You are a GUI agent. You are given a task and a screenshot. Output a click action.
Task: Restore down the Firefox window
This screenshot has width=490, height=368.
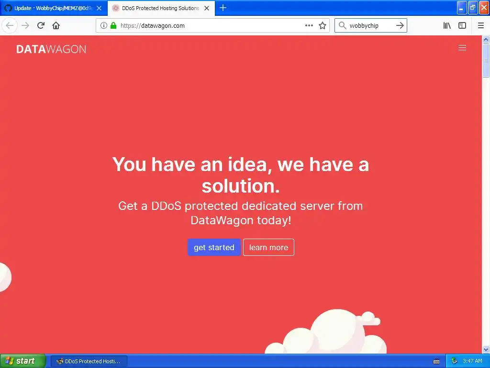[x=472, y=8]
